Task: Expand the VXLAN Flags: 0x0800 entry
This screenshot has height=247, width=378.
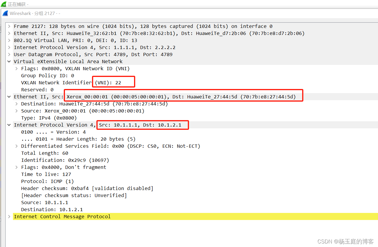Action: point(16,68)
